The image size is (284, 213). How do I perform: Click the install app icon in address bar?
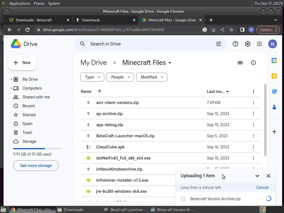point(213,30)
